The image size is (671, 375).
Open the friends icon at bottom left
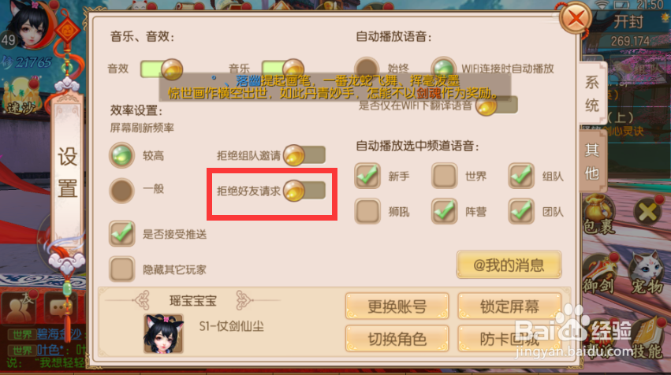click(x=18, y=307)
